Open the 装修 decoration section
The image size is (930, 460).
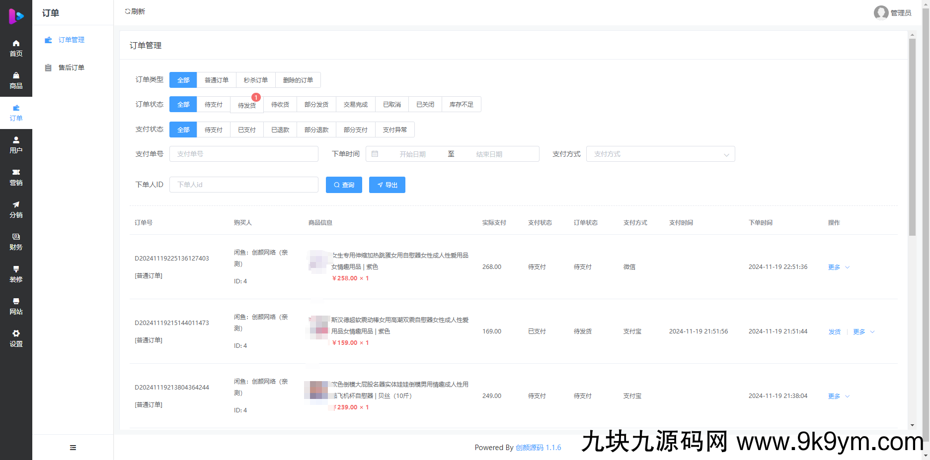(16, 273)
